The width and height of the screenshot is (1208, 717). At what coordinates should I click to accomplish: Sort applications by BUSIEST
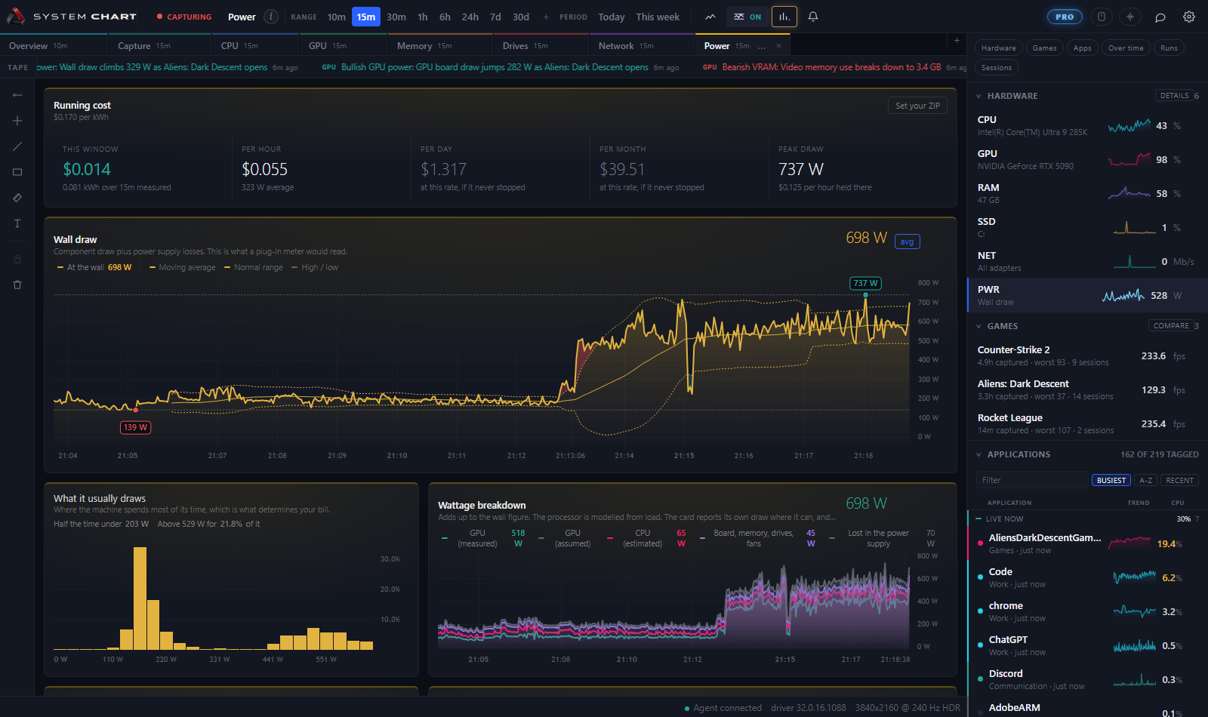point(1111,481)
